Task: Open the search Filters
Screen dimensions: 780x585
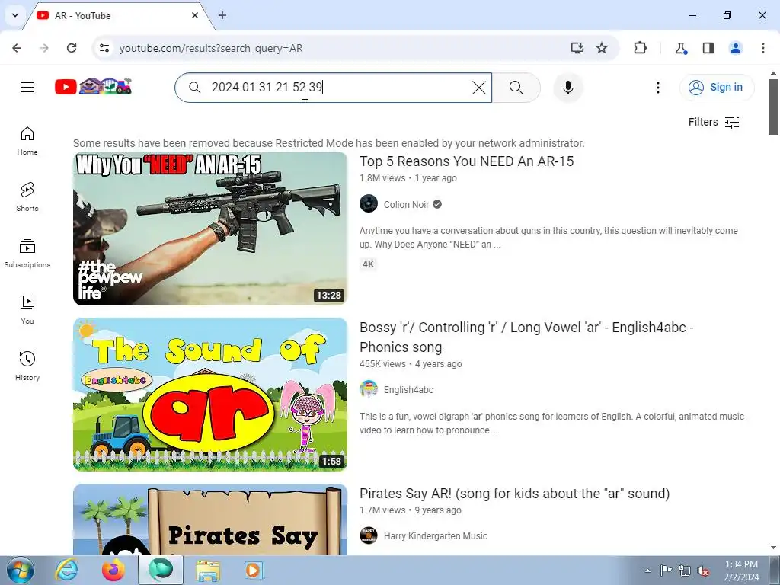Action: tap(713, 122)
